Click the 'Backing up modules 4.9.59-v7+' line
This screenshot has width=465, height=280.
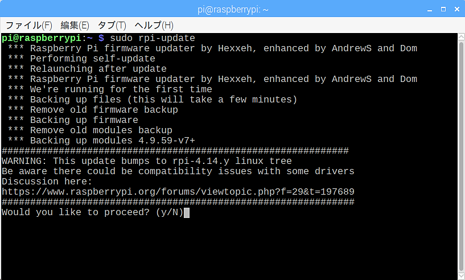101,141
